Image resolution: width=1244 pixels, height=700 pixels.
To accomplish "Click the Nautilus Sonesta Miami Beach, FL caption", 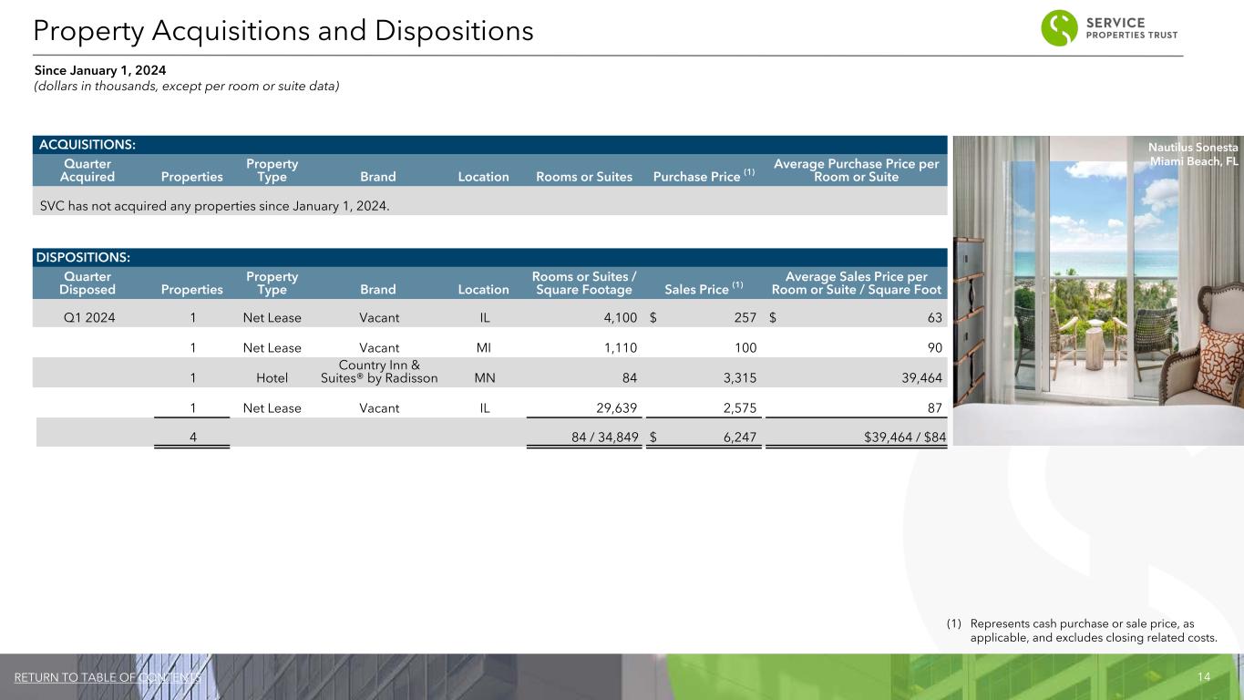I will 1193,154.
